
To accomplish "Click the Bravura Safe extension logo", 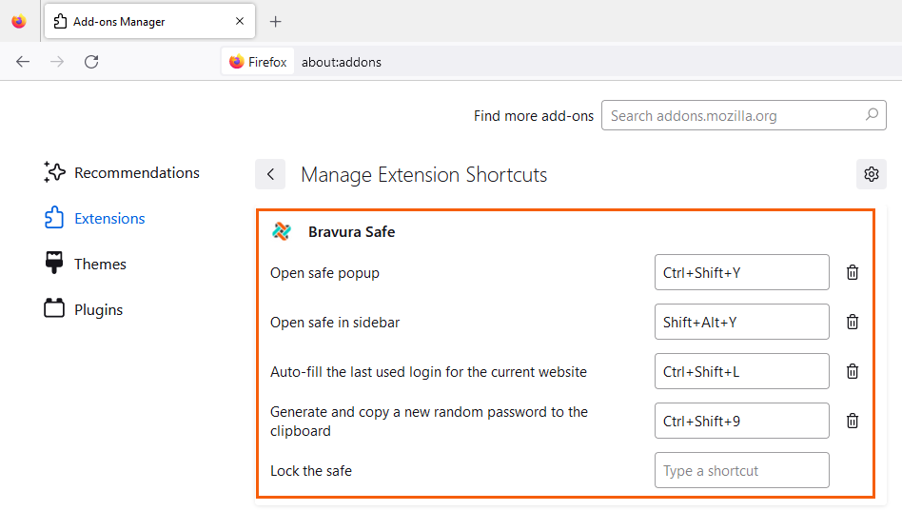I will tap(282, 231).
